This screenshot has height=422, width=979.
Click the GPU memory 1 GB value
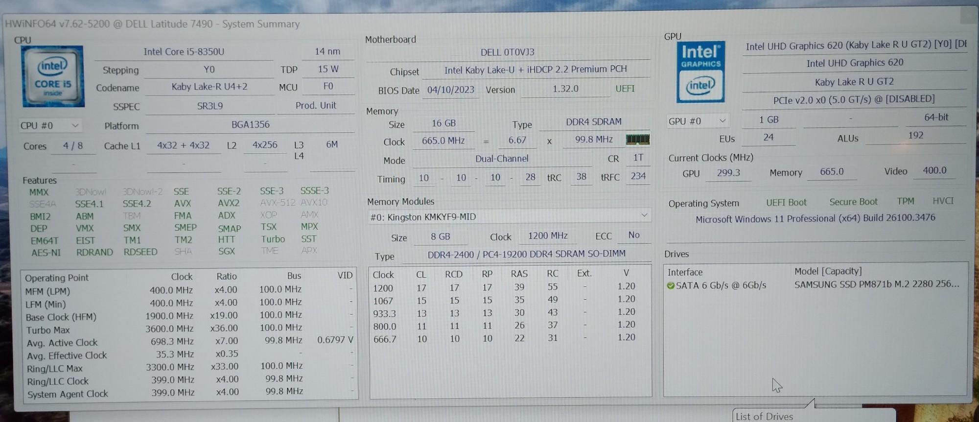point(769,120)
